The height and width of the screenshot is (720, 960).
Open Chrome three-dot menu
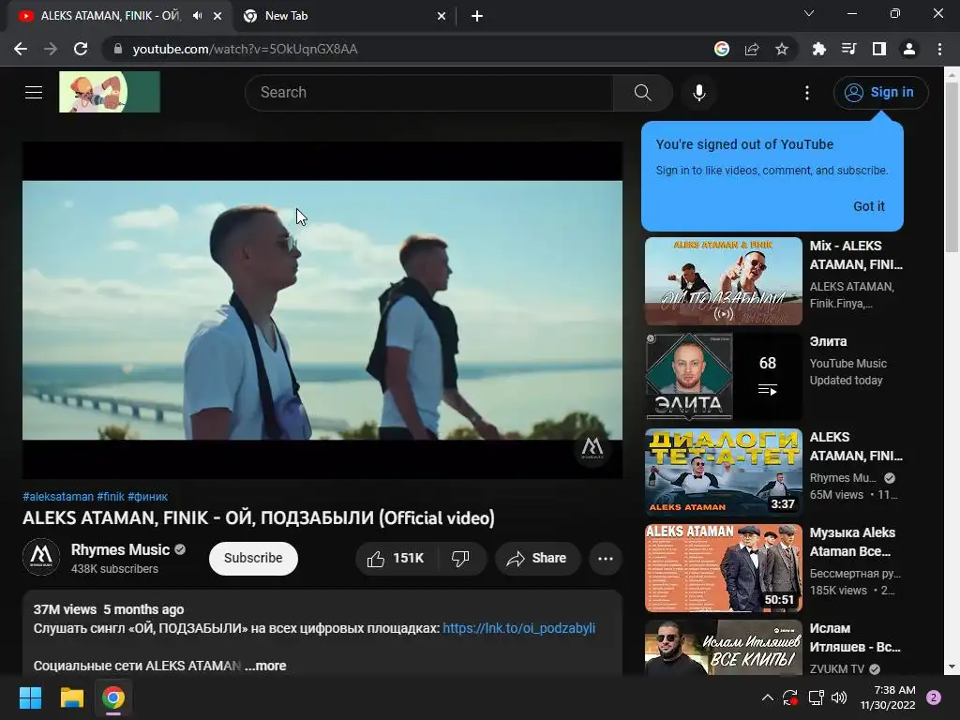point(939,49)
